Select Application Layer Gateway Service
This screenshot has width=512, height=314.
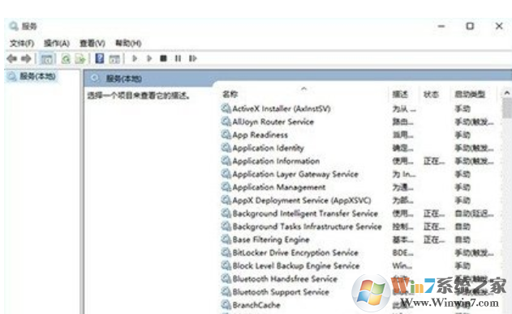tap(295, 174)
